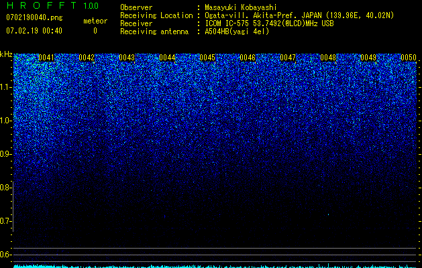This screenshot has height=268, width=422.
Task: Select the filename 0702190040.png
Action: [x=34, y=17]
